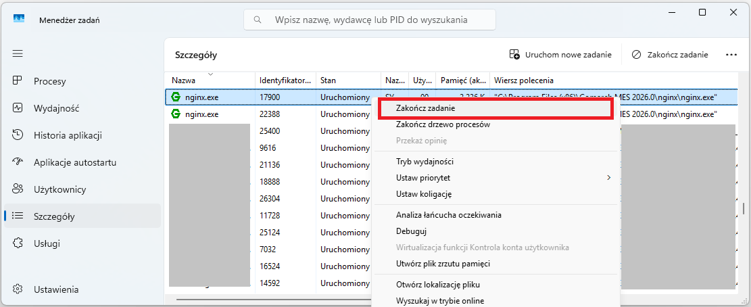Click the green nginx icon for PID 22388

point(176,114)
